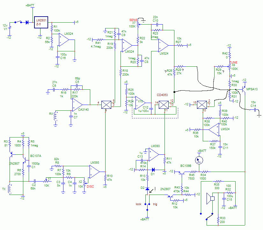Image resolution: width=263 pixels, height=230 pixels.
Task: Select the X2 10K potentiometer symbol
Action: coord(85,184)
